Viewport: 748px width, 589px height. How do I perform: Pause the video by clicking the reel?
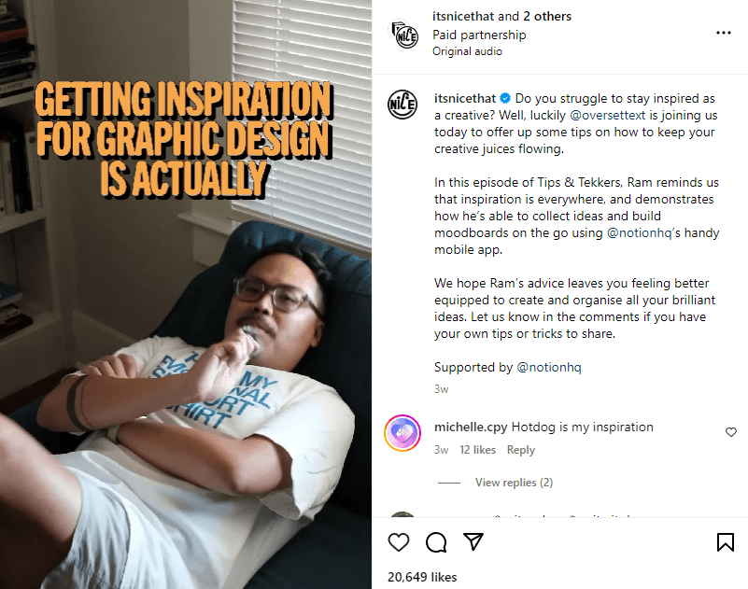coord(186,294)
